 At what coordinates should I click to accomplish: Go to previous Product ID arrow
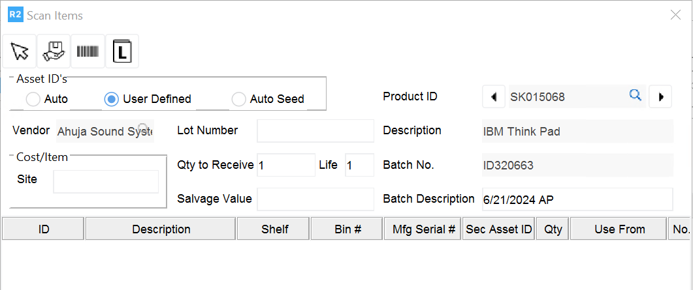click(x=493, y=96)
